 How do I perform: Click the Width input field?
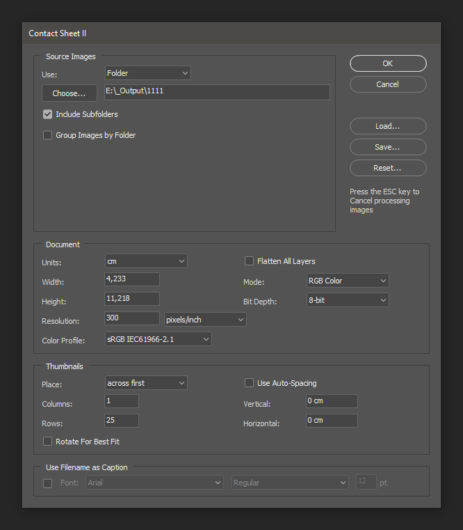[x=131, y=279]
